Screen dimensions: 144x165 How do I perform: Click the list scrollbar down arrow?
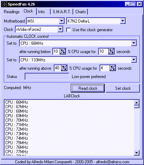pos(137,153)
